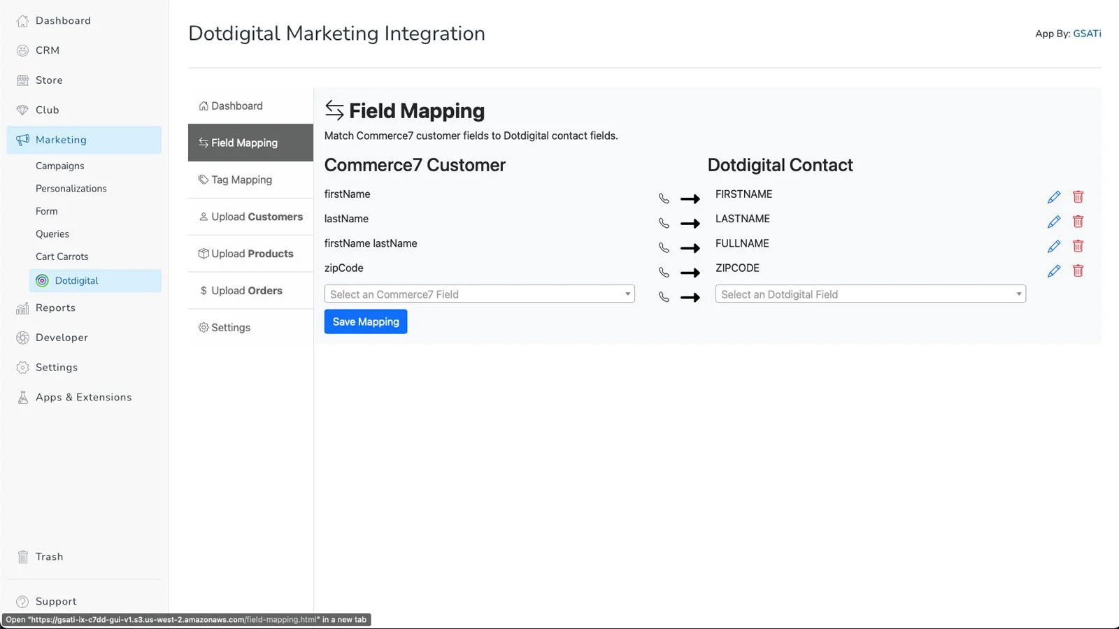
Task: Open the Upload Products tab
Action: [x=250, y=254]
